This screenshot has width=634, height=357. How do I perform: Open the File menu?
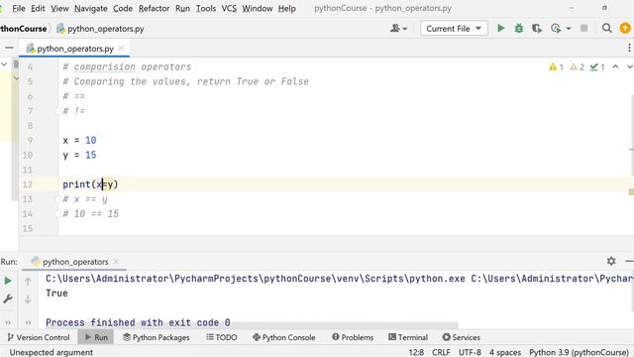[x=19, y=9]
